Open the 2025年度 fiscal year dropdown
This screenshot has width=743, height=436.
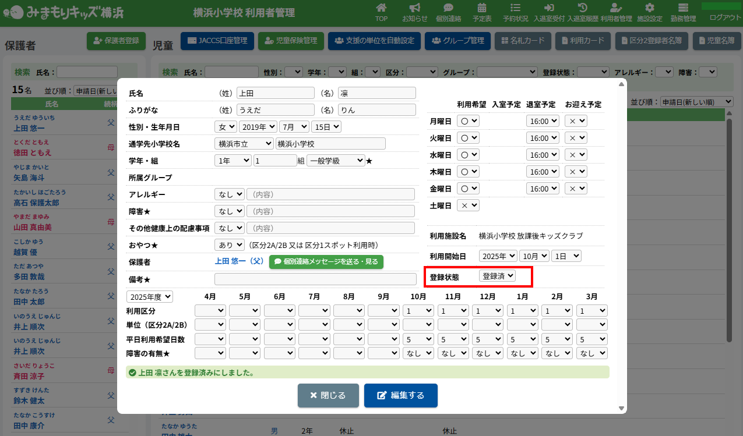point(150,296)
